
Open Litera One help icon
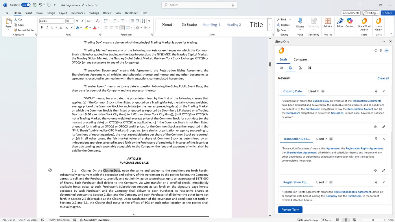tap(376, 51)
